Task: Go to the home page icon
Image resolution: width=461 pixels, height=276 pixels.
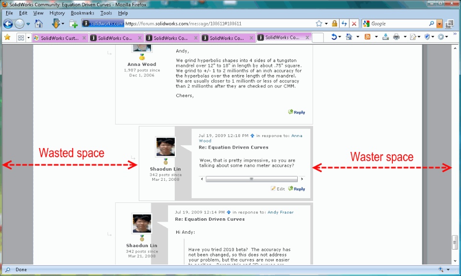Action: click(x=38, y=24)
